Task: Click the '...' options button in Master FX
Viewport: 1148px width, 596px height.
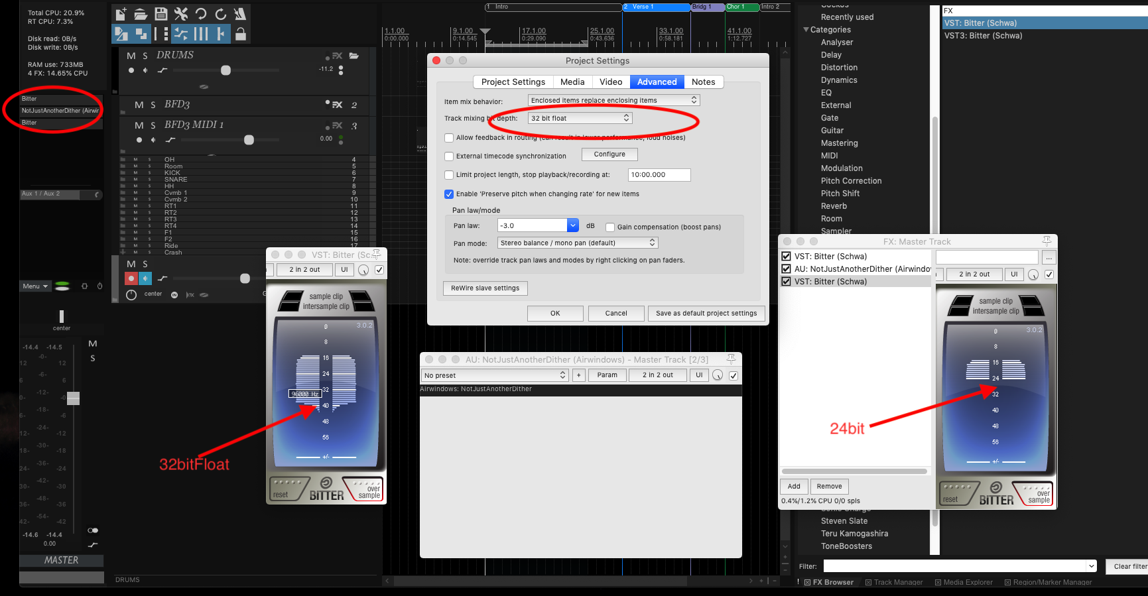Action: point(1049,258)
